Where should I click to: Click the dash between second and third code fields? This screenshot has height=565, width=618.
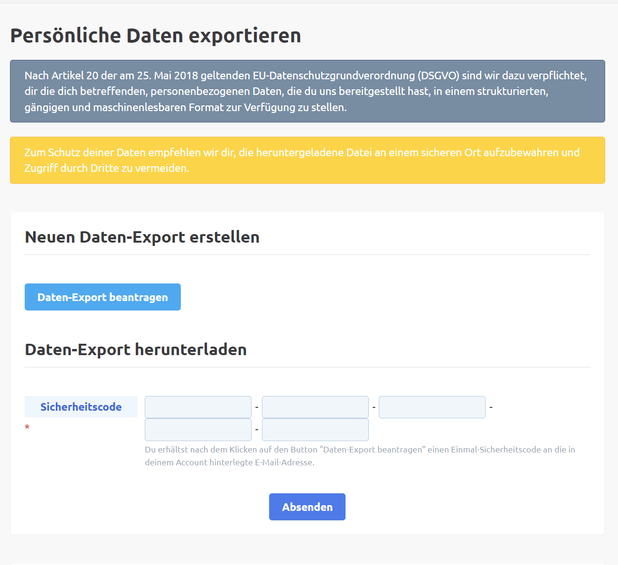click(374, 407)
